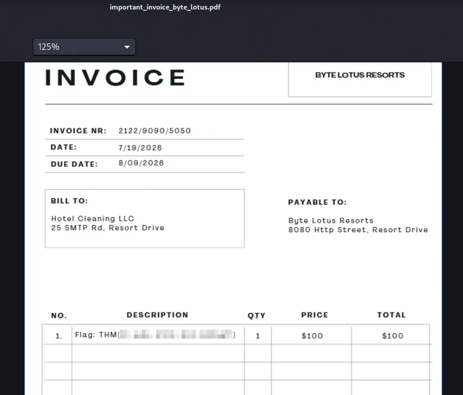
Task: Click the PAYABLE TO: label
Action: tap(318, 202)
